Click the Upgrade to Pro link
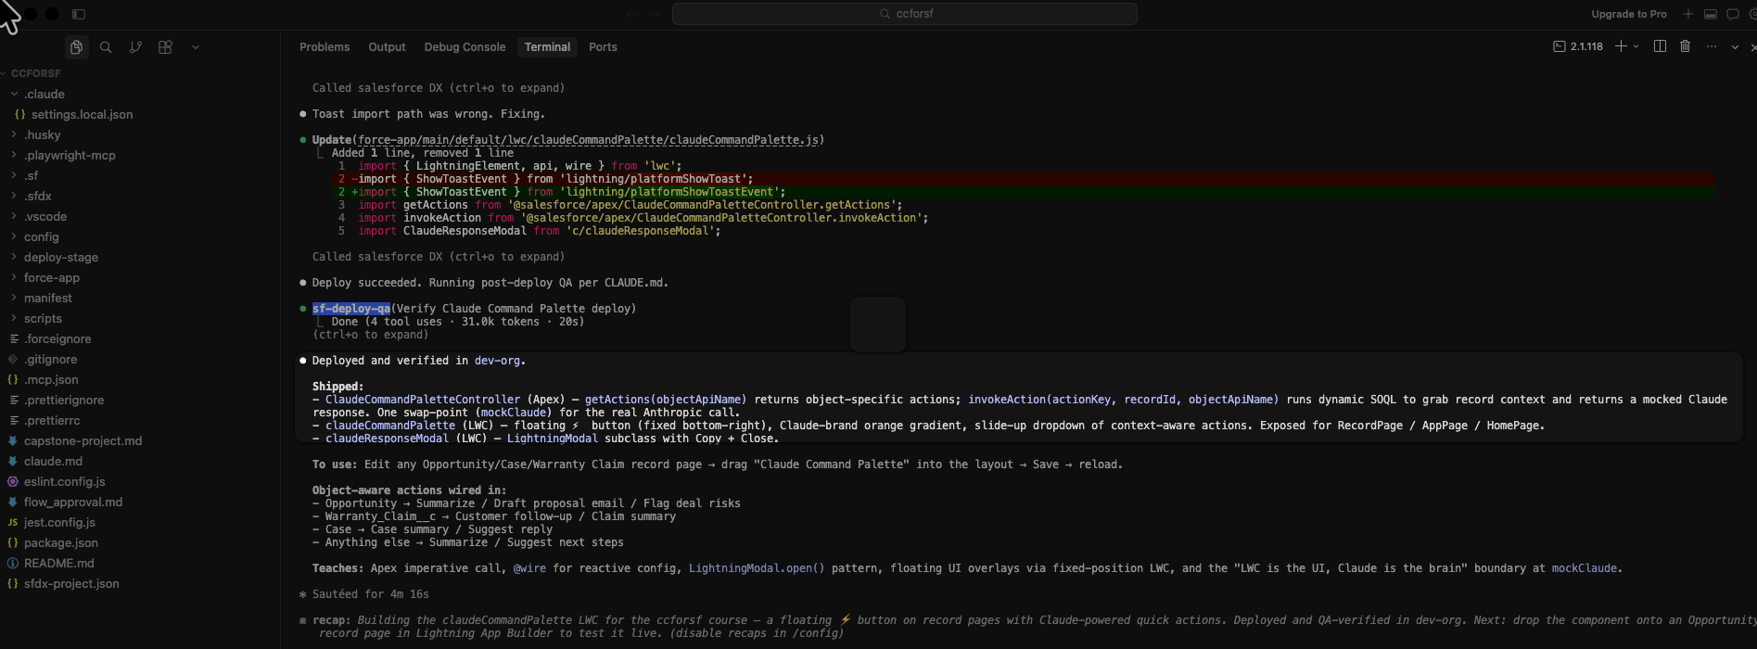The width and height of the screenshot is (1757, 649). [x=1629, y=14]
